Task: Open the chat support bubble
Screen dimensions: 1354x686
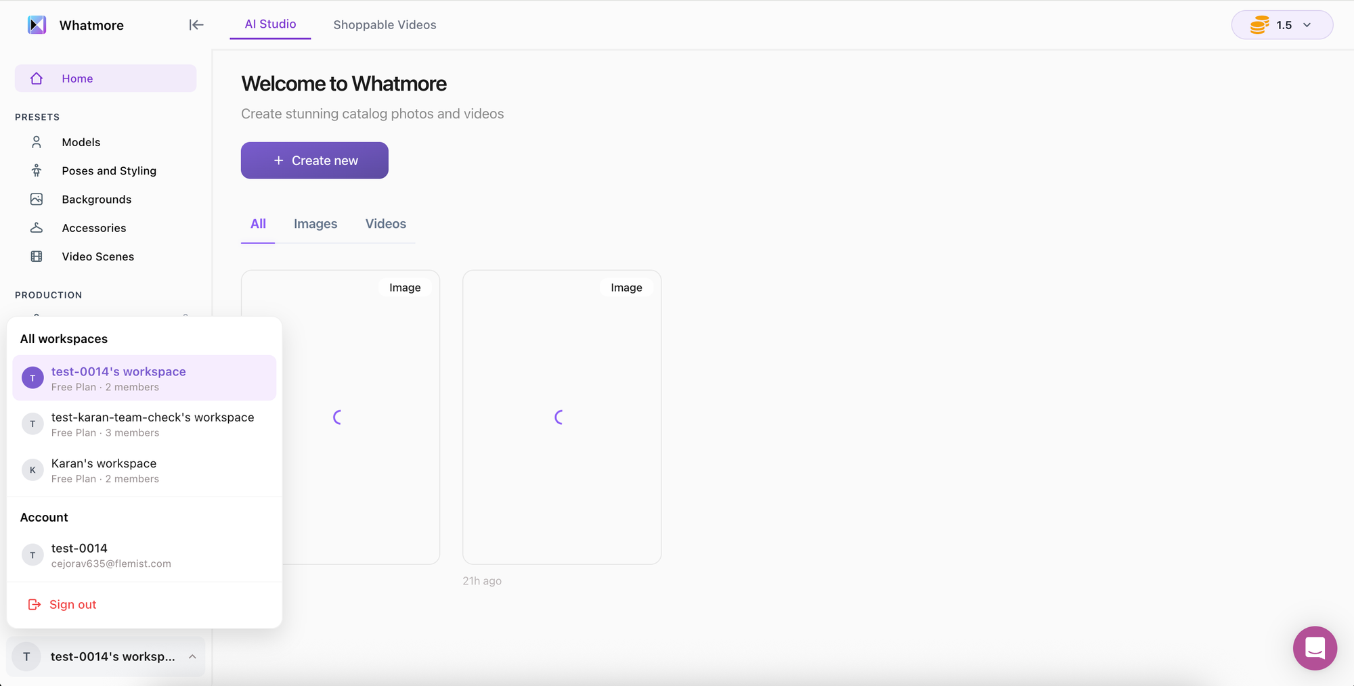Action: pos(1314,648)
